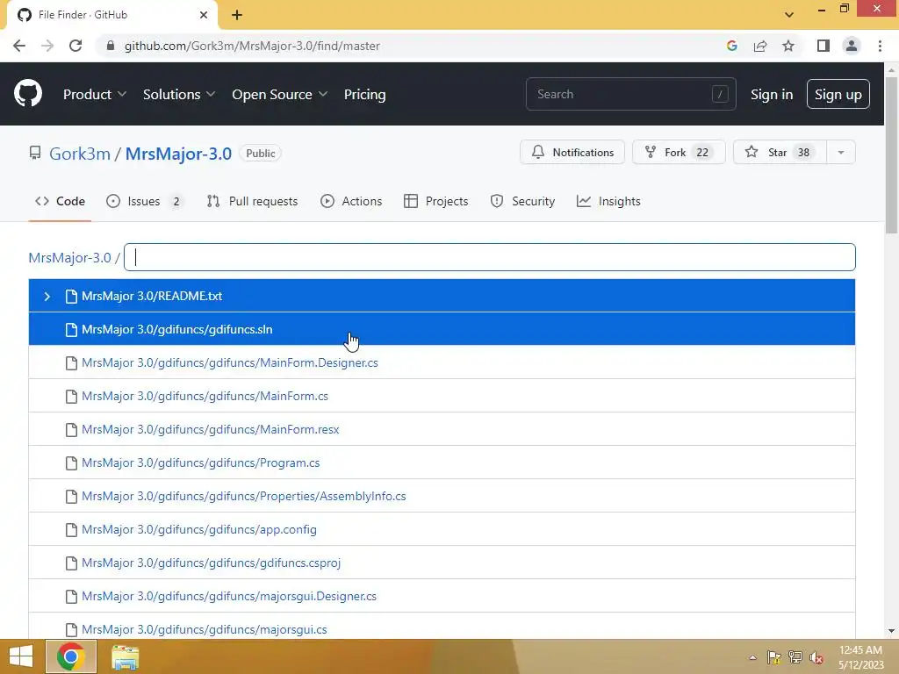This screenshot has width=899, height=674.
Task: Click the page vertical scrollbar thumb
Action: click(x=891, y=154)
